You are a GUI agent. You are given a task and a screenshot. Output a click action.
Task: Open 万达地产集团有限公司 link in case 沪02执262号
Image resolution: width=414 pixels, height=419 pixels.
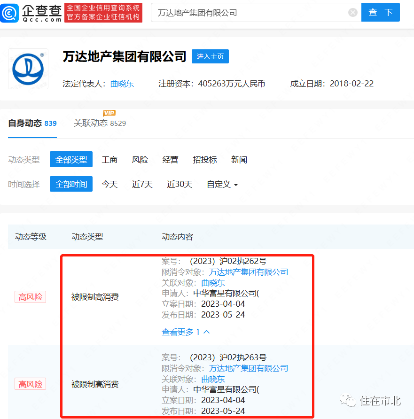[x=248, y=272]
